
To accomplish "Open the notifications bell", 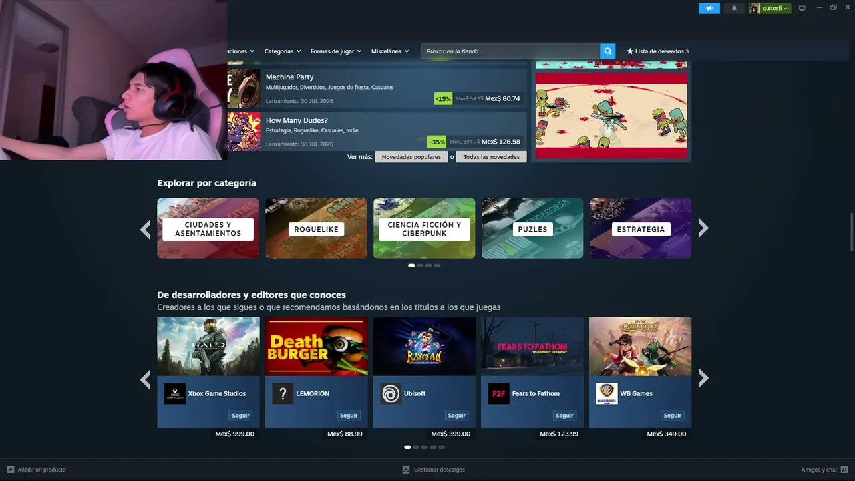I will click(x=734, y=8).
